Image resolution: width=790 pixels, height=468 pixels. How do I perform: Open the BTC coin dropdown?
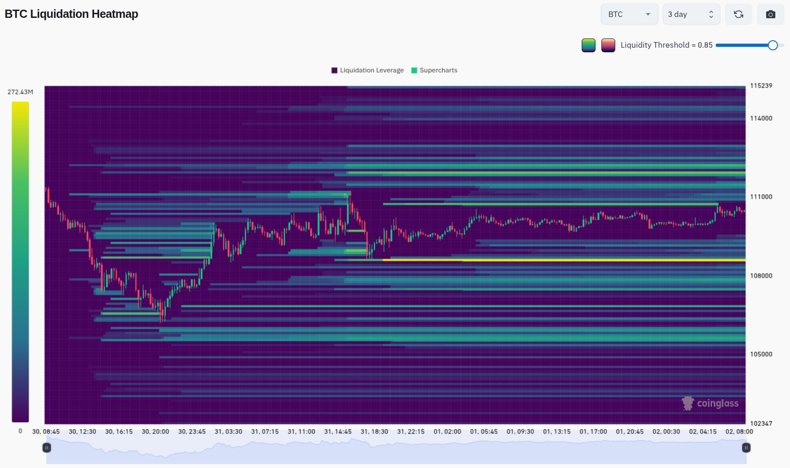pyautogui.click(x=629, y=14)
